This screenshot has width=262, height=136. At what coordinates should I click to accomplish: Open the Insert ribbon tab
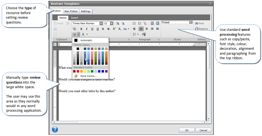point(74,18)
